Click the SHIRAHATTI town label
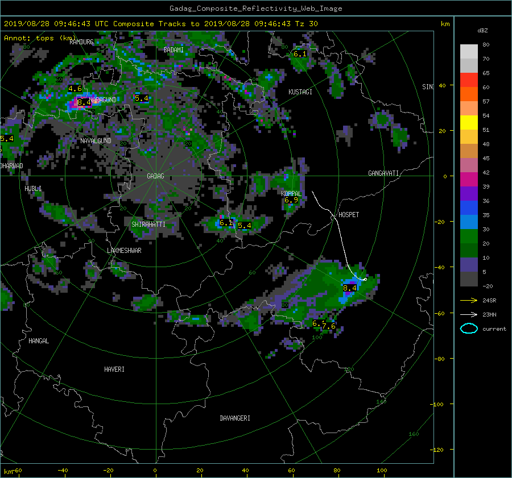The image size is (512, 478). pyautogui.click(x=148, y=225)
